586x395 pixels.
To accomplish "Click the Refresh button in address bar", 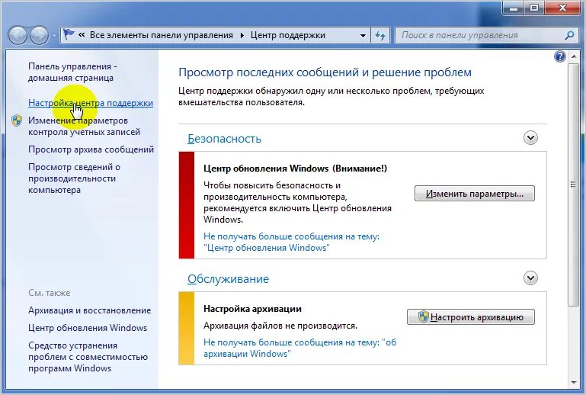I will [x=380, y=36].
